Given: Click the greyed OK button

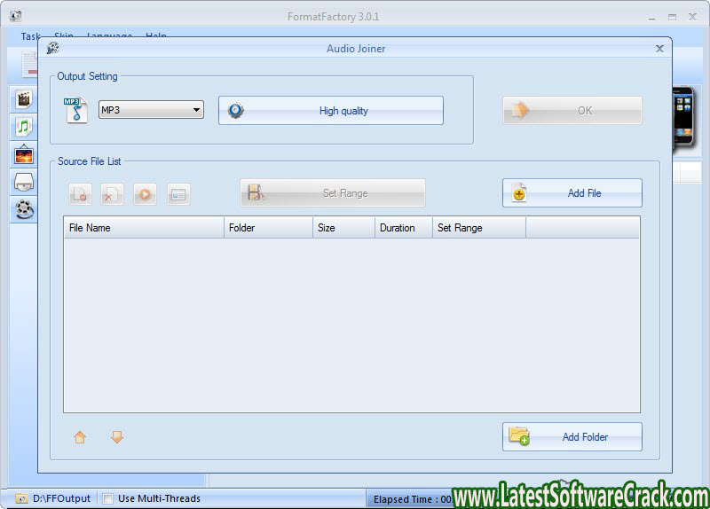Looking at the screenshot, I should 572,110.
